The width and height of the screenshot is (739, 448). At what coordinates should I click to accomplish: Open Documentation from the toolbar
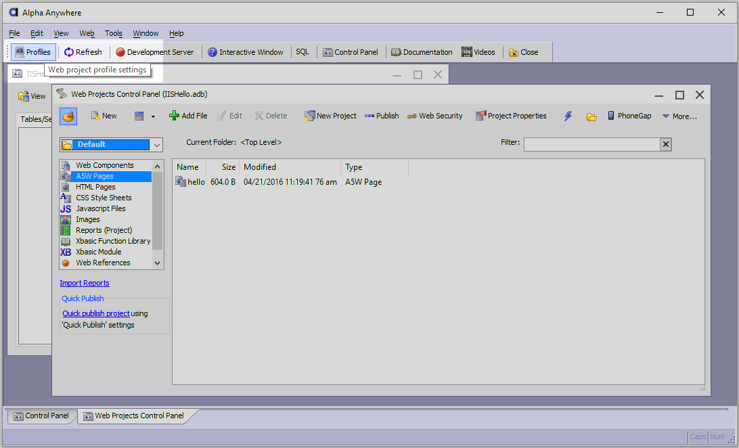(x=422, y=52)
